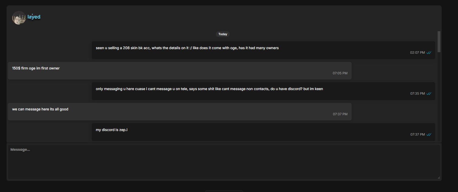458x192 pixels.
Task: Select the "we can message here its all good" bubble
Action: (x=180, y=112)
